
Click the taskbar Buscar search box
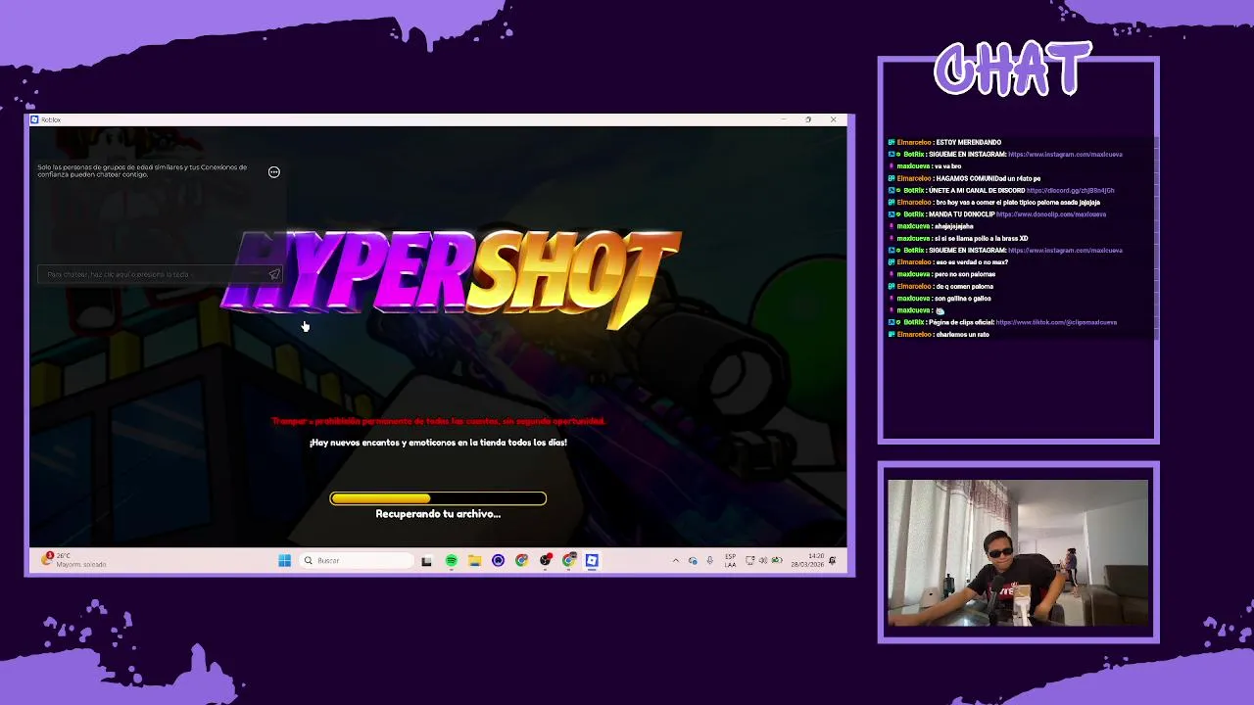(358, 560)
